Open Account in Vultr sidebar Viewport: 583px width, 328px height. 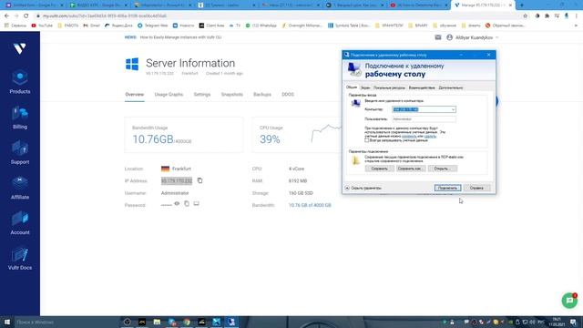point(20,223)
